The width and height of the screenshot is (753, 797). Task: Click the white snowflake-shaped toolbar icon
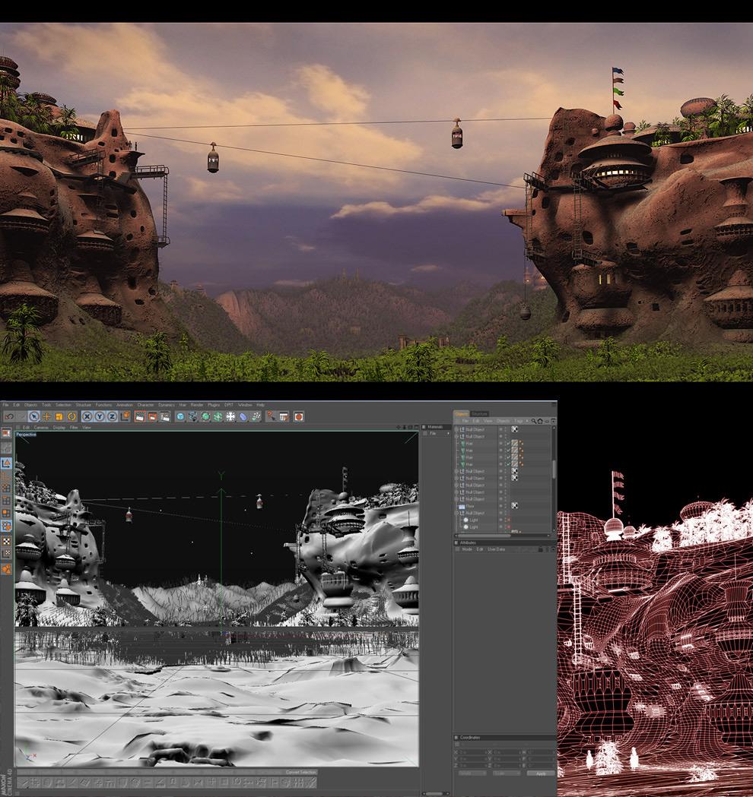230,416
